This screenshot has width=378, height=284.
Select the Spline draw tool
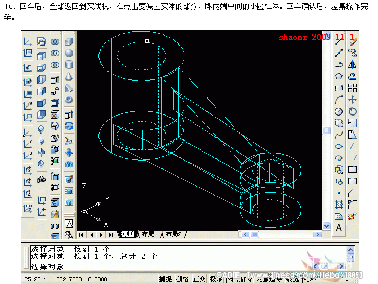click(339, 135)
